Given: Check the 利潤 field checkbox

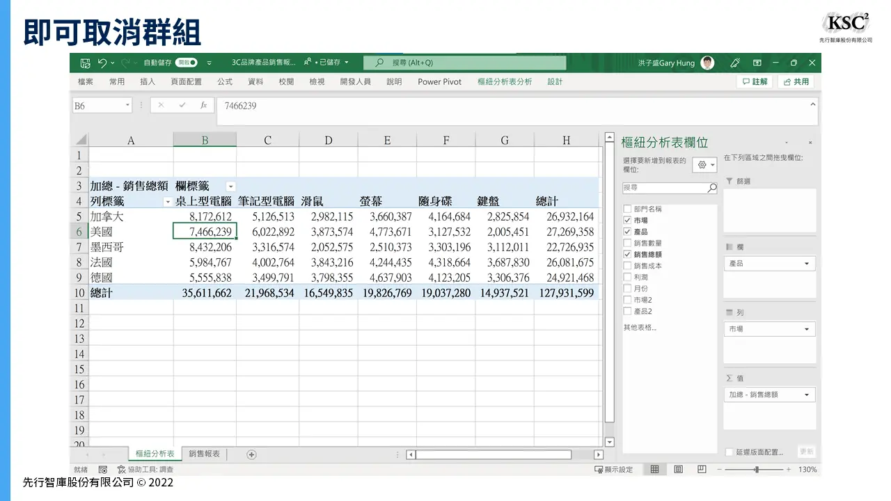Looking at the screenshot, I should click(x=627, y=277).
